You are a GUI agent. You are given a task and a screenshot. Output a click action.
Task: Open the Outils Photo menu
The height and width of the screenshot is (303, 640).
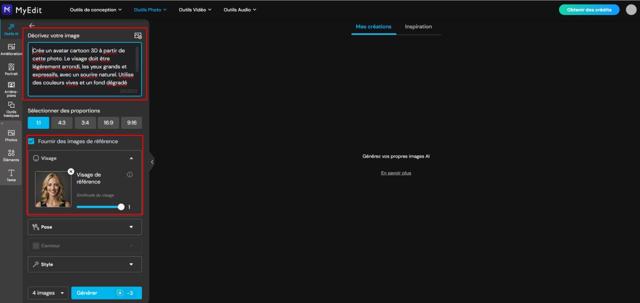pyautogui.click(x=150, y=10)
